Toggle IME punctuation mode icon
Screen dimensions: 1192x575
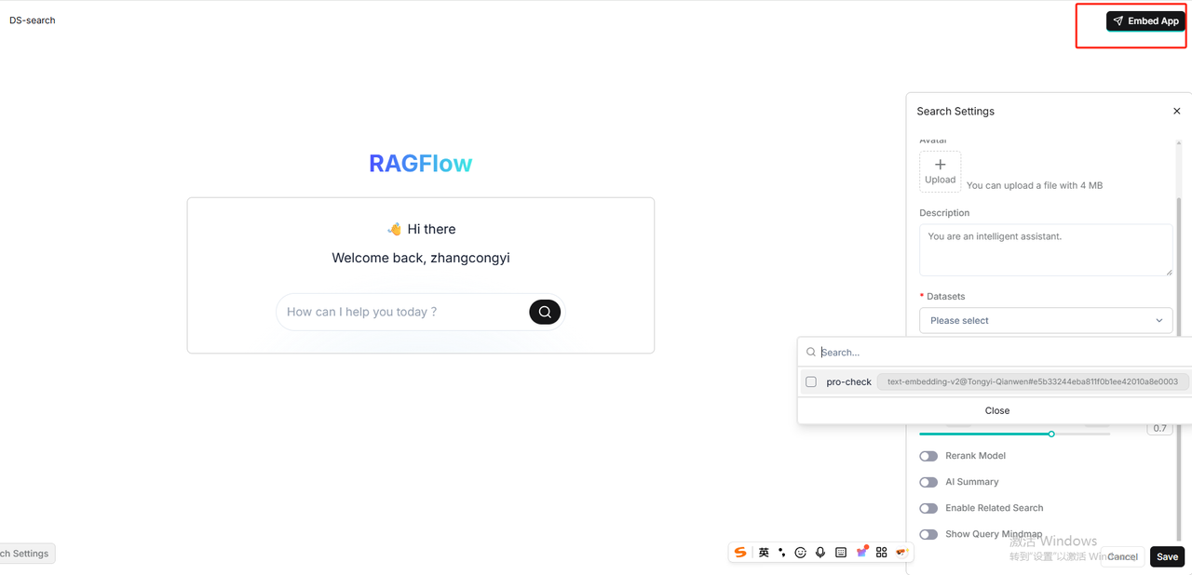782,553
